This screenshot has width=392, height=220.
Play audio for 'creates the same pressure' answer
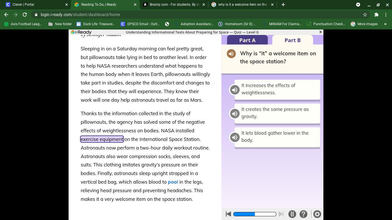235,114
